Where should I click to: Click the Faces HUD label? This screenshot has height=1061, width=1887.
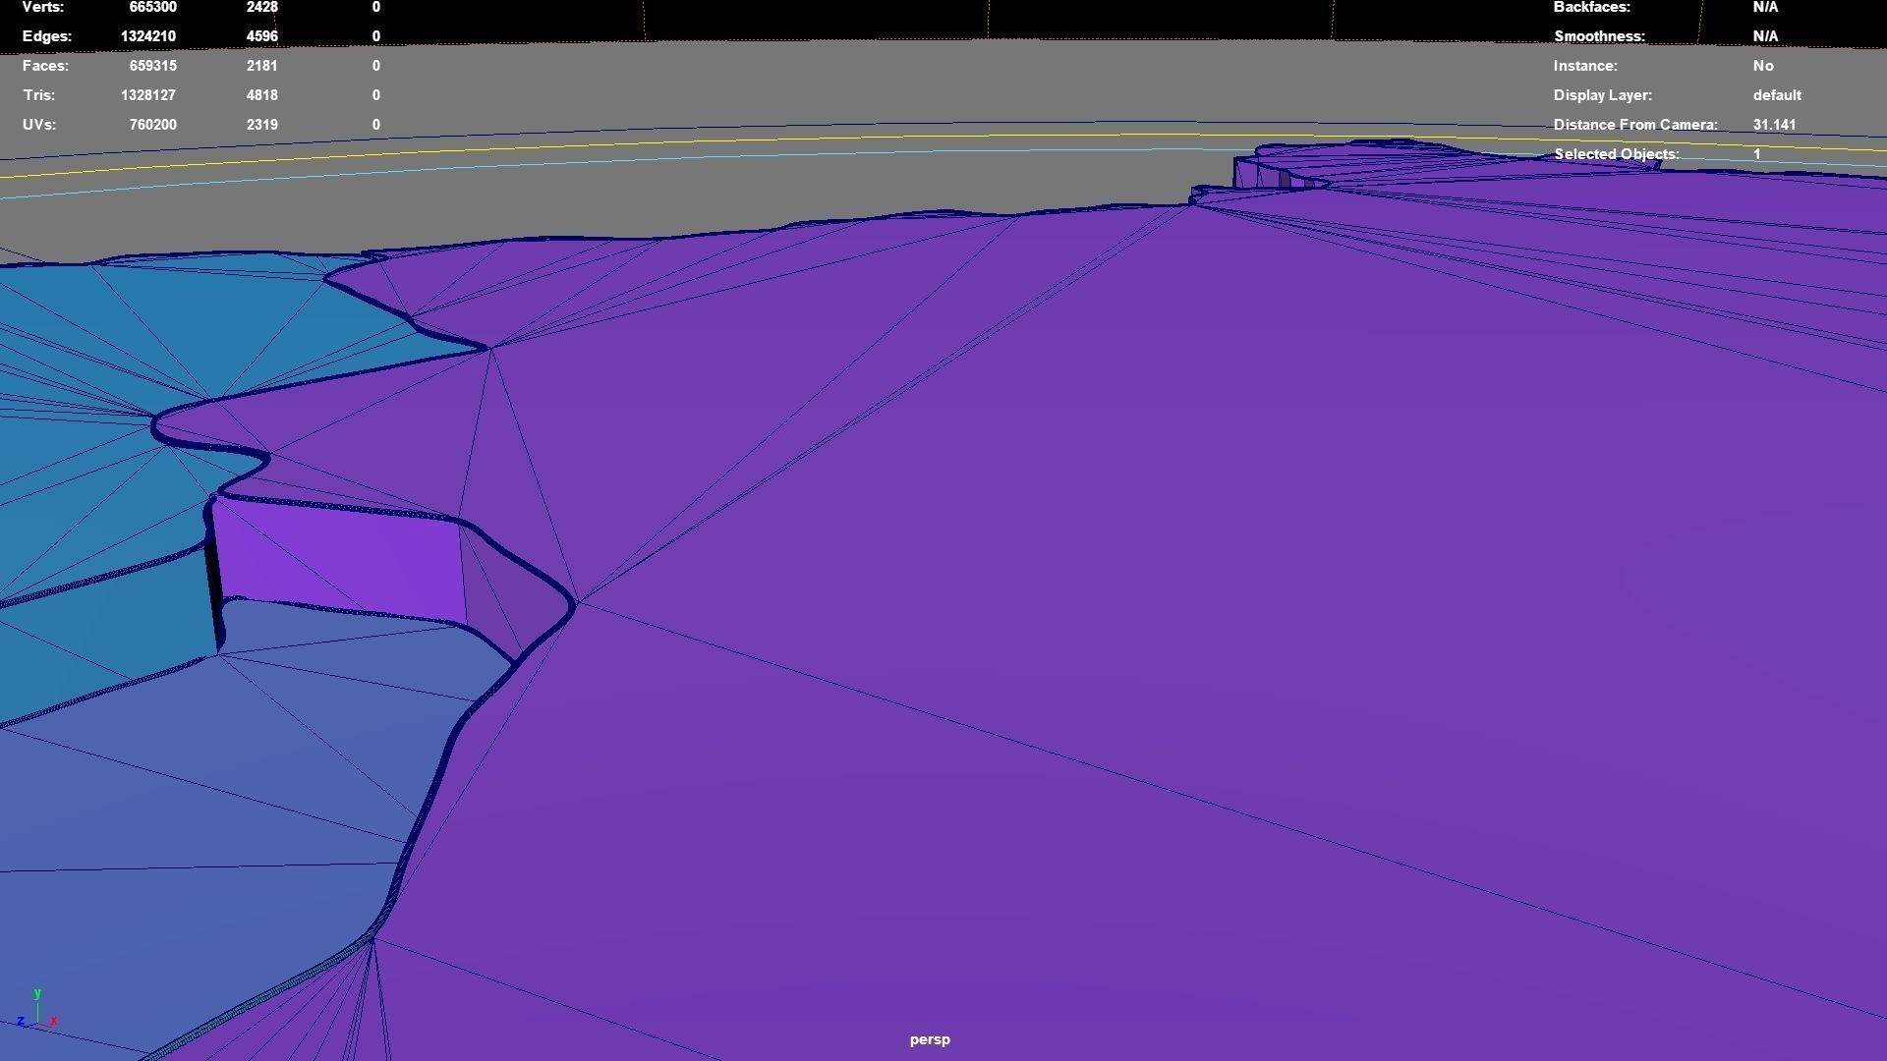[x=45, y=66]
